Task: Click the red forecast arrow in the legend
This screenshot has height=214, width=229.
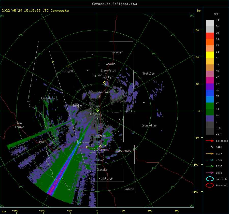Action: [x=210, y=141]
